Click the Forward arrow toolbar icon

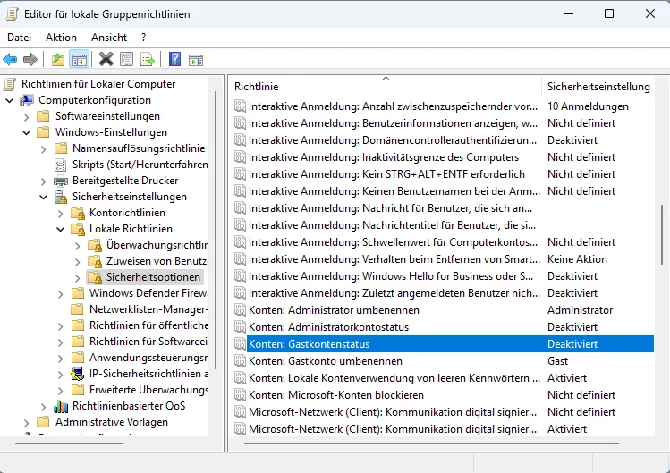(x=30, y=59)
